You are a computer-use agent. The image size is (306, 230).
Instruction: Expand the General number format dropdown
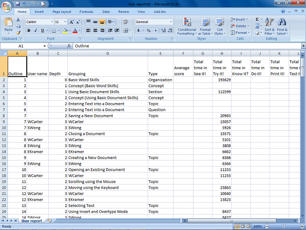pyautogui.click(x=154, y=22)
